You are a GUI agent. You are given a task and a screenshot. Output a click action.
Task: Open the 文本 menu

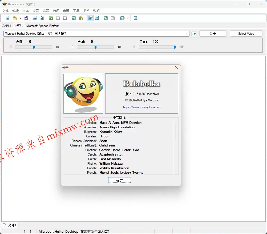pyautogui.click(x=26, y=11)
